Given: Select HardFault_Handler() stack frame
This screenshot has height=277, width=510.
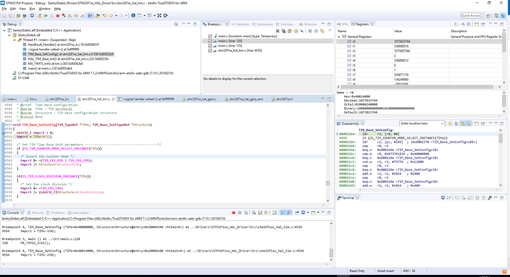Looking at the screenshot, I should click(63, 44).
